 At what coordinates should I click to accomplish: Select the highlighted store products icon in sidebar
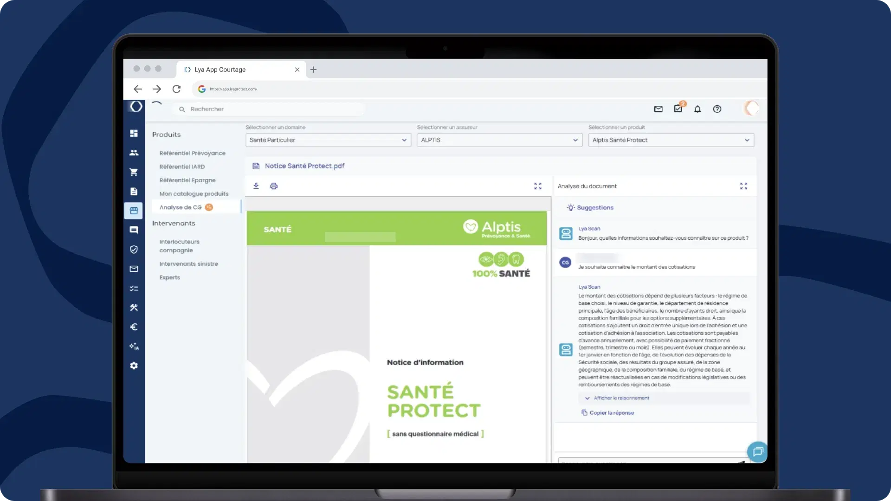(134, 211)
